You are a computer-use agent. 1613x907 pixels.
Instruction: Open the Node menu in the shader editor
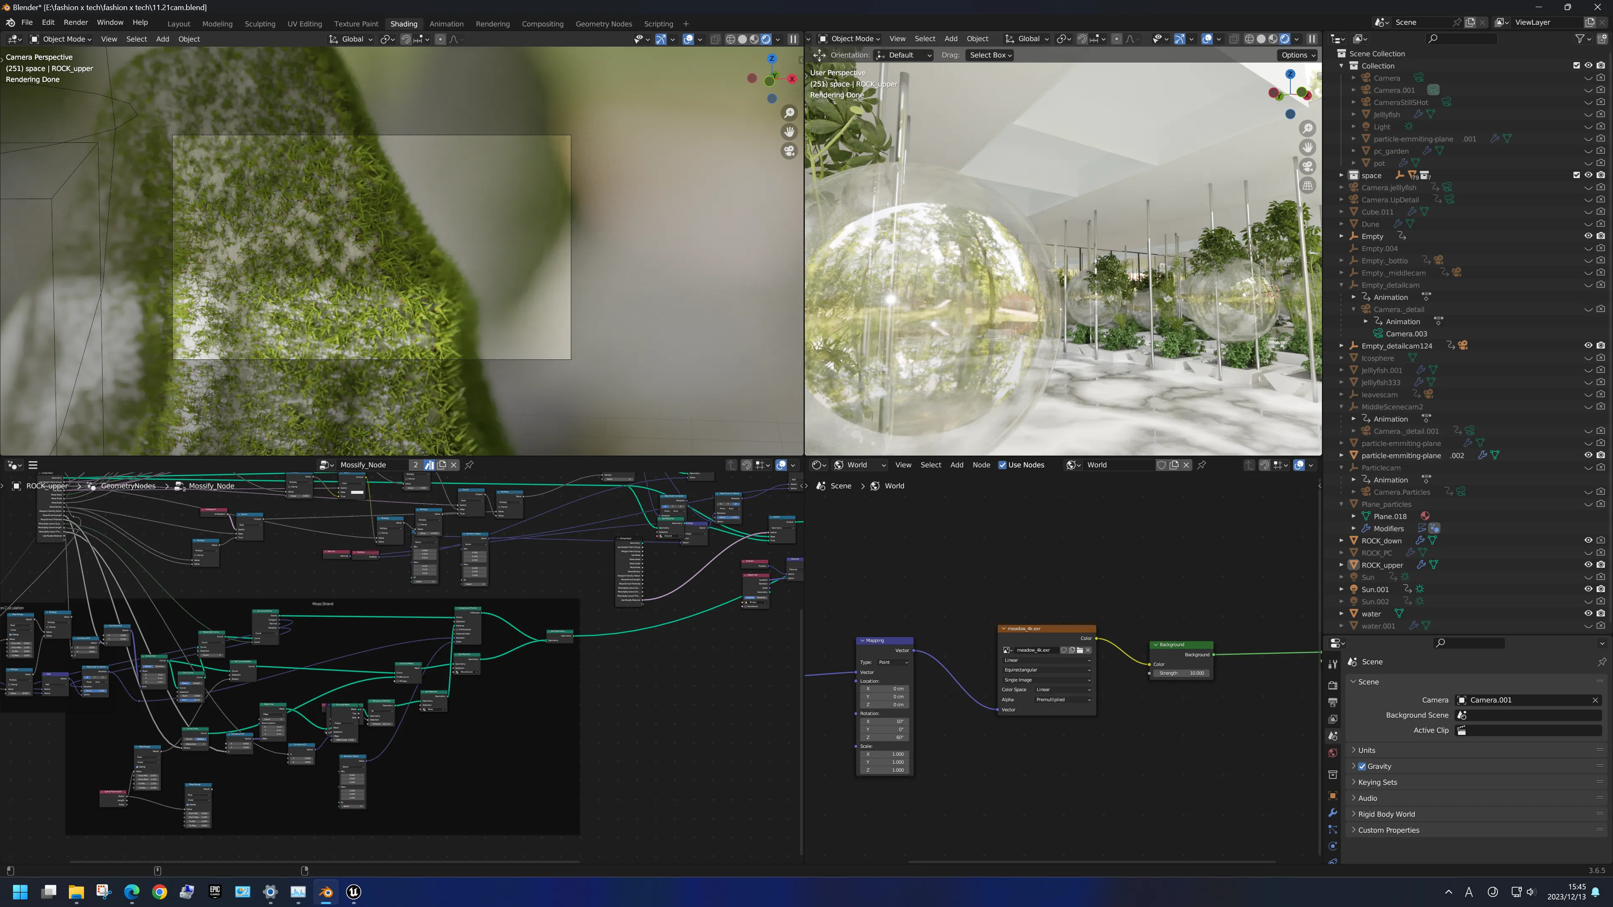click(x=981, y=464)
